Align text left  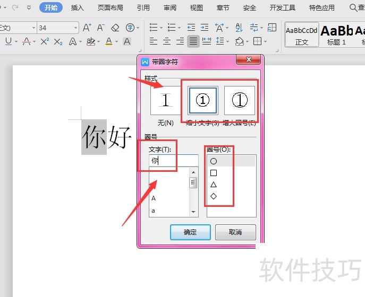point(154,41)
